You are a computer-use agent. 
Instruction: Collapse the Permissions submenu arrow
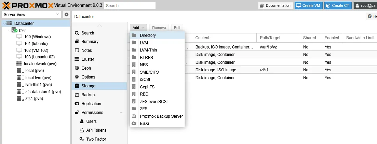[121, 113]
